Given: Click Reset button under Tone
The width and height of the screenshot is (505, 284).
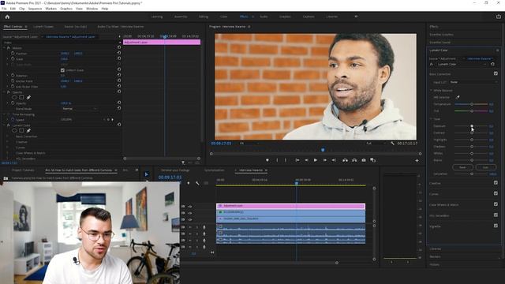Looking at the screenshot, I should pos(462,167).
